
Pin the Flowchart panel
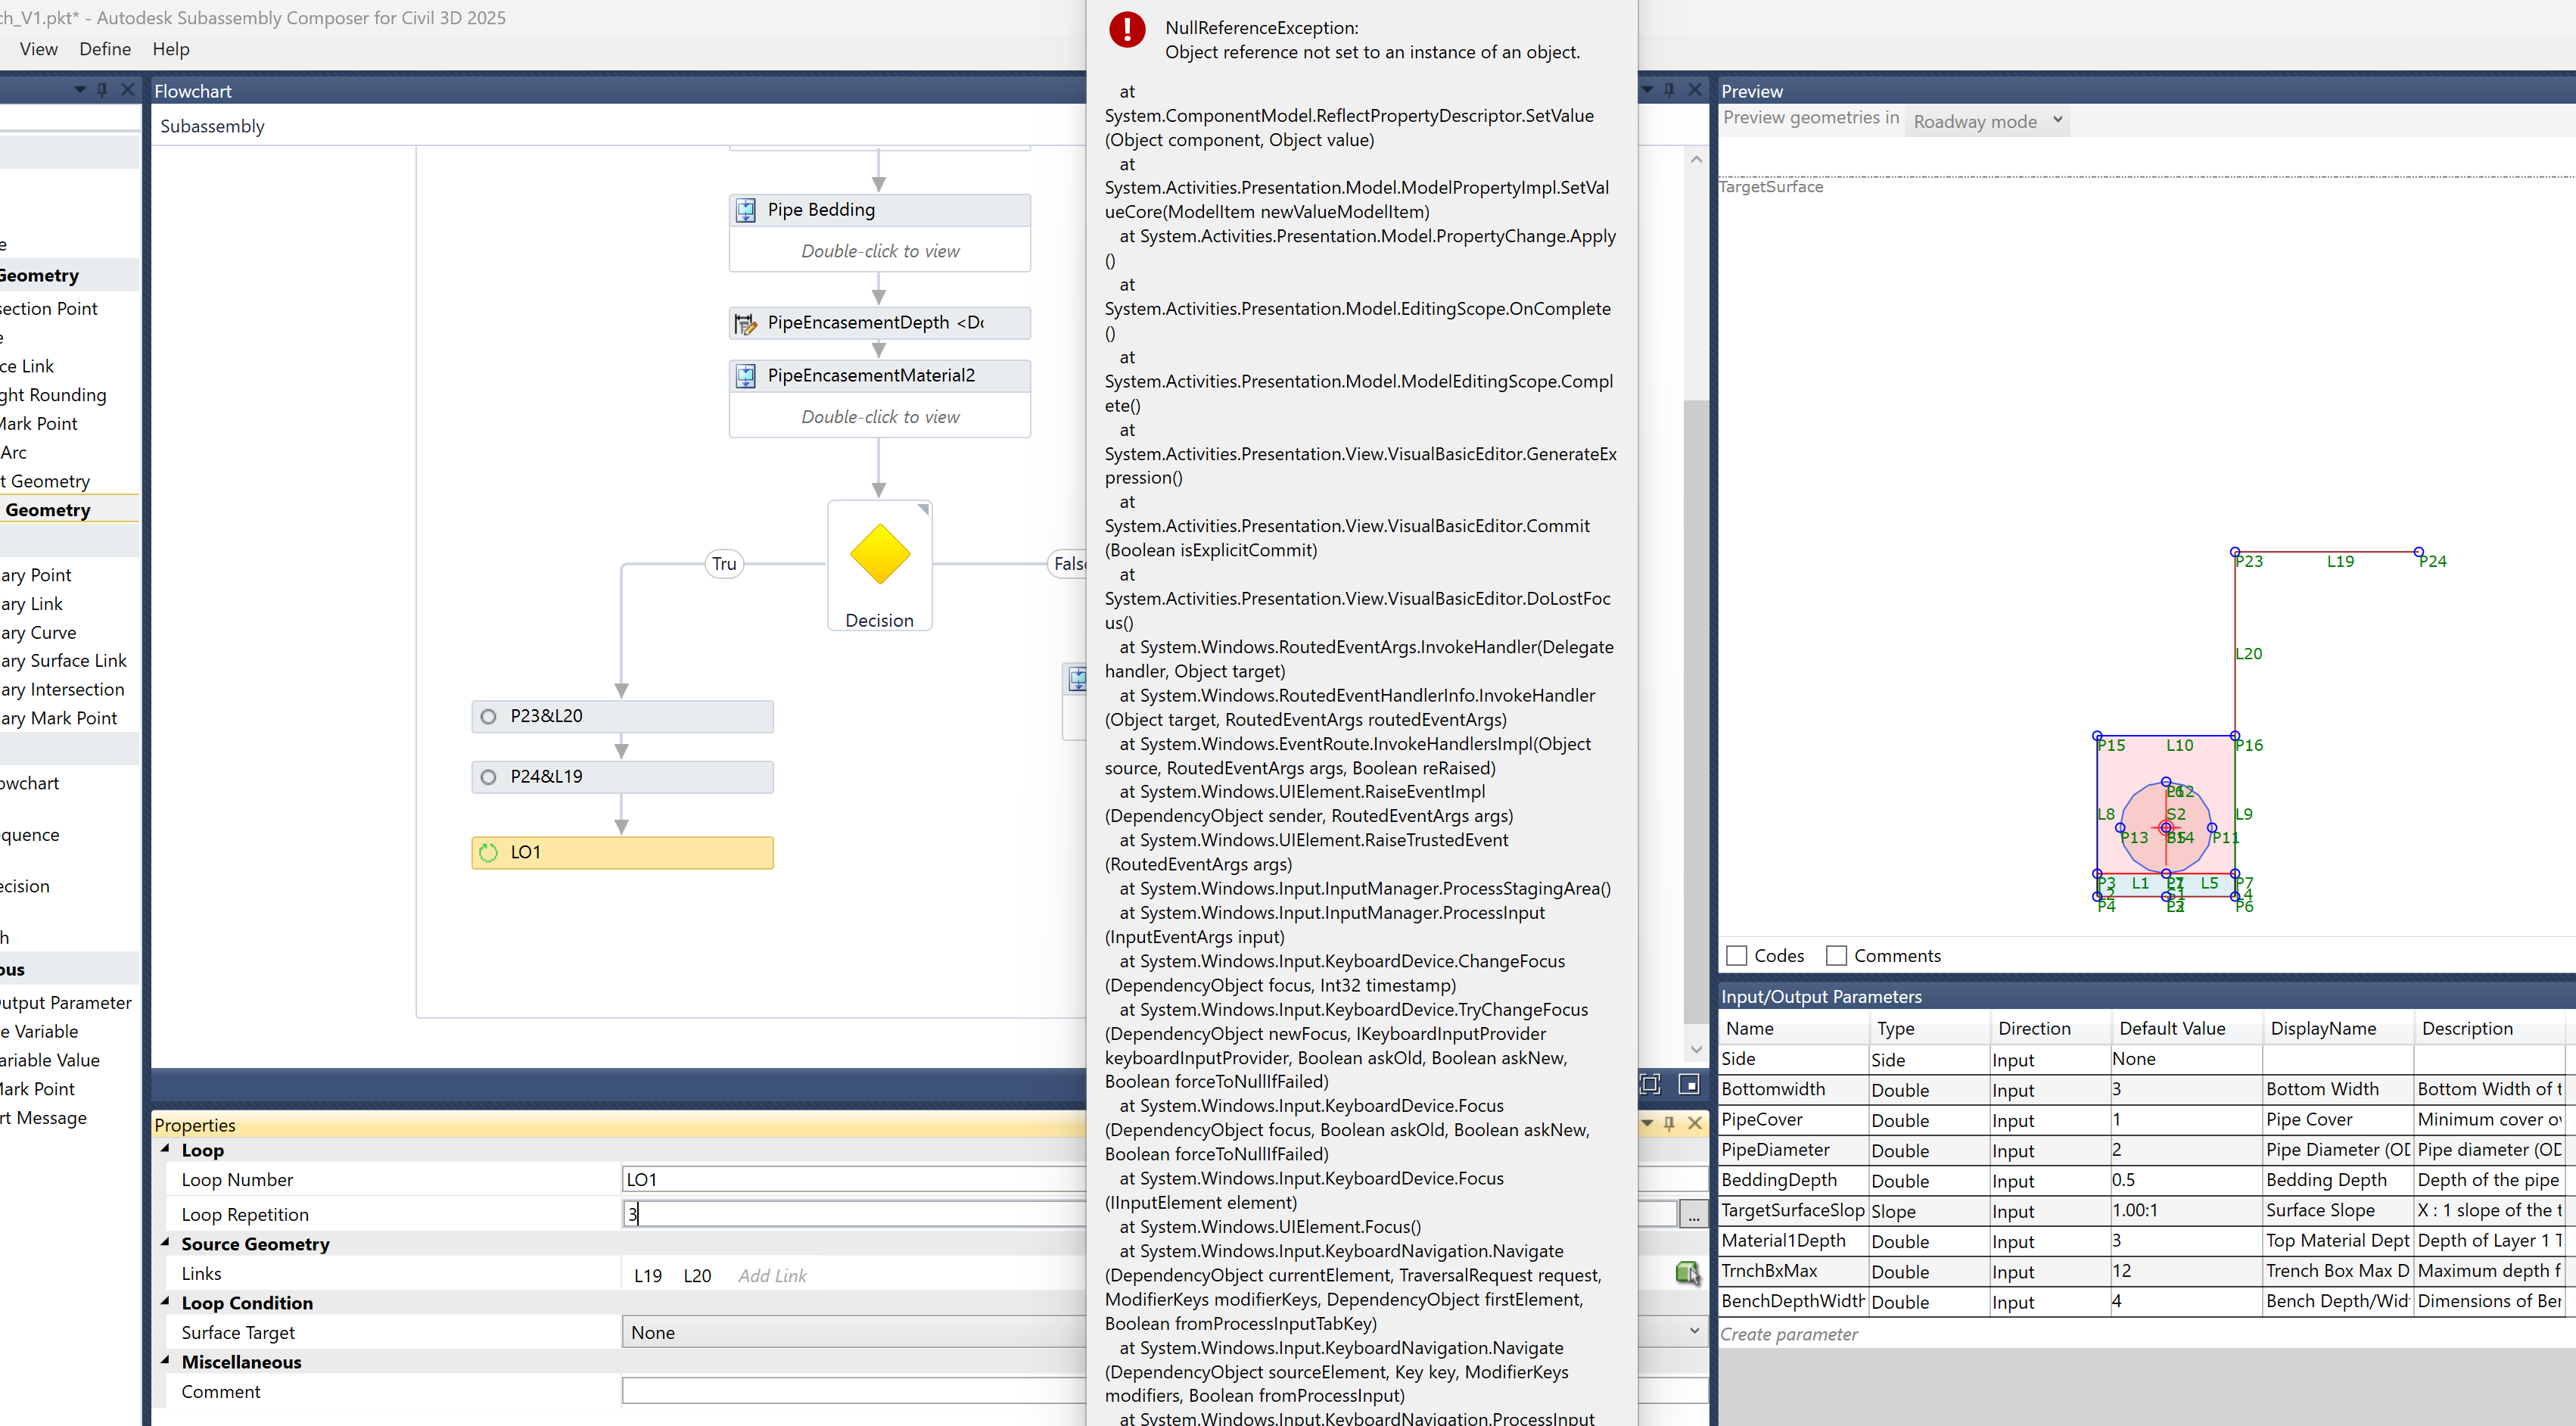pyautogui.click(x=1669, y=90)
